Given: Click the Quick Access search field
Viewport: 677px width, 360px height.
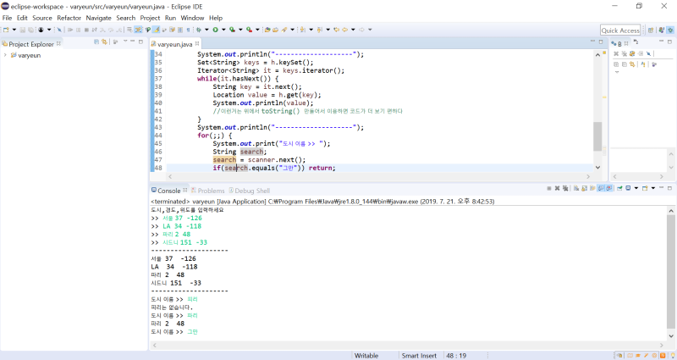Looking at the screenshot, I should point(620,30).
